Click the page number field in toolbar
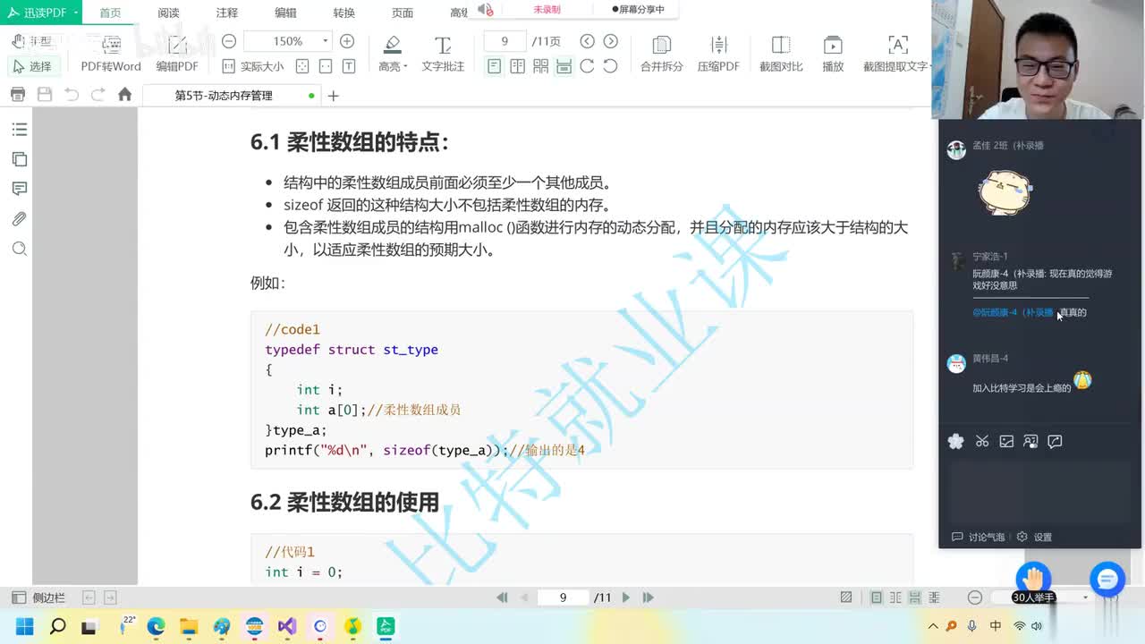1145x644 pixels. (x=505, y=41)
